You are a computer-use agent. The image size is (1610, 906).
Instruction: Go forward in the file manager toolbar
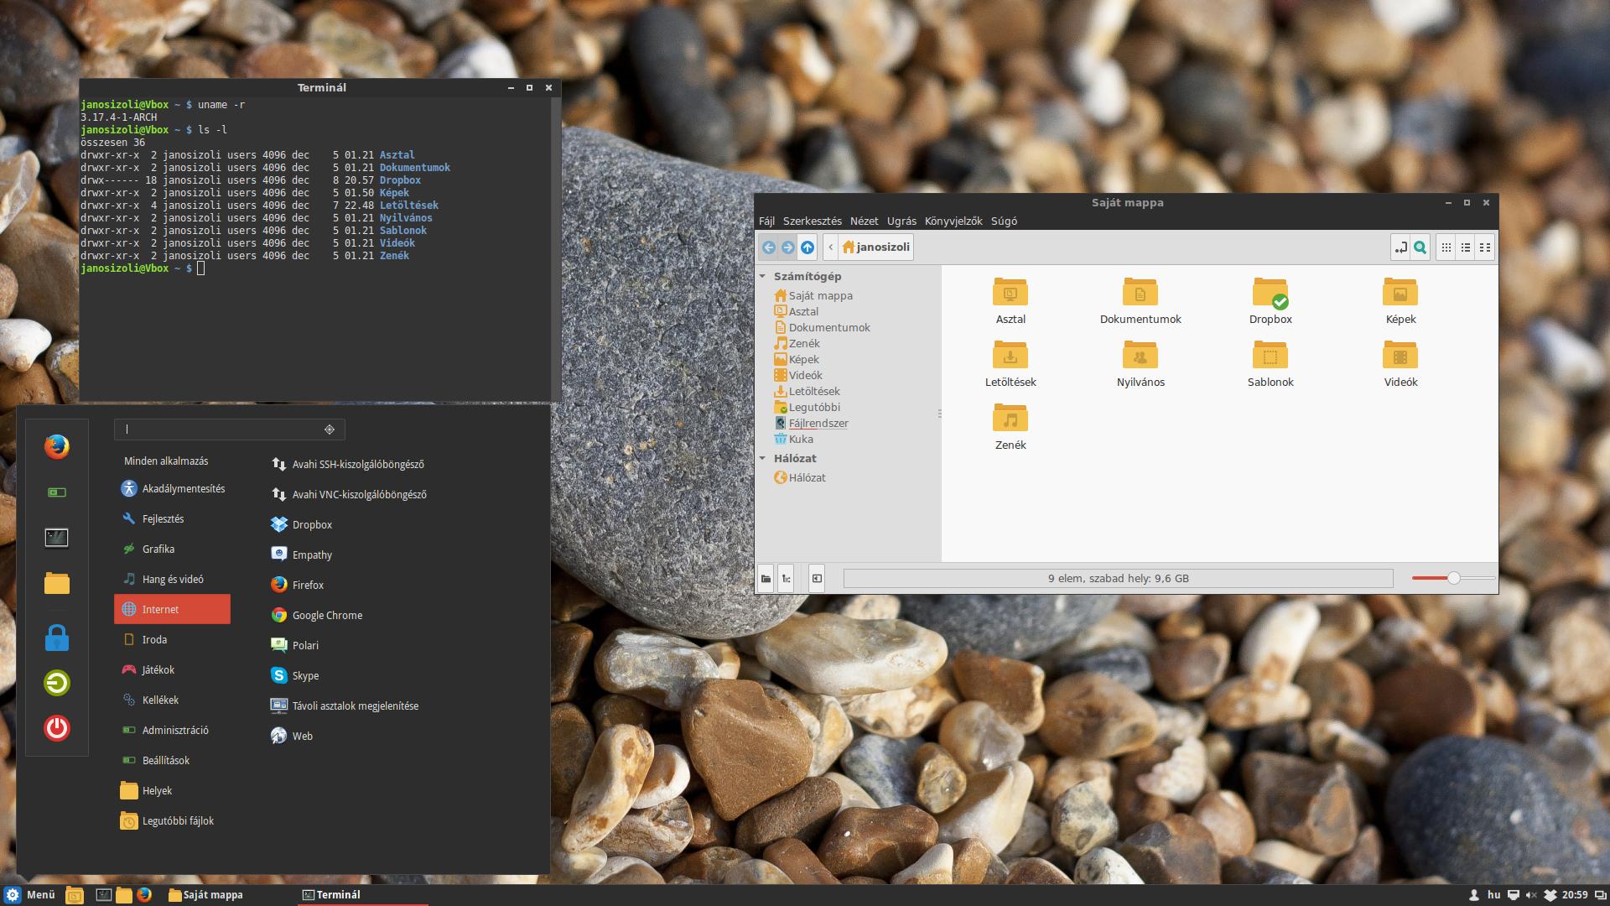(x=787, y=247)
